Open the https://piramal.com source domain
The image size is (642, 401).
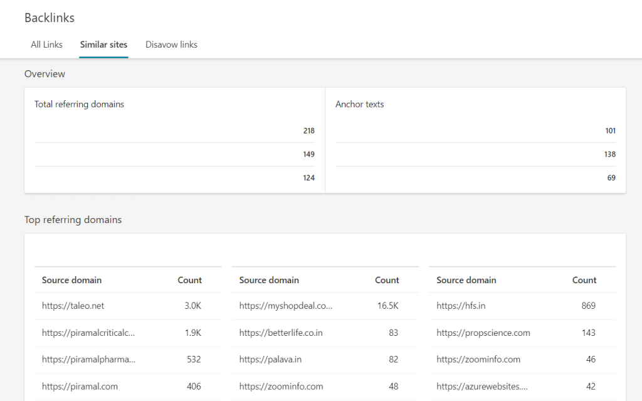[x=80, y=386]
